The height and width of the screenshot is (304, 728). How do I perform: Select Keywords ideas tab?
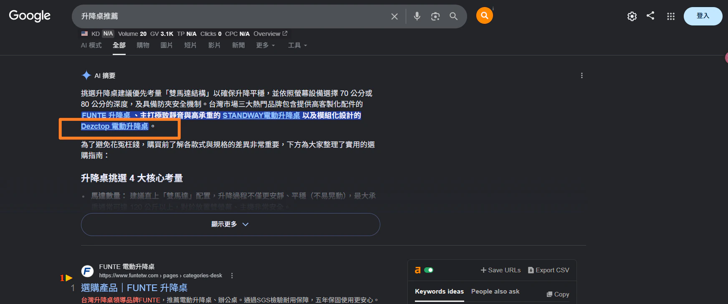tap(439, 291)
